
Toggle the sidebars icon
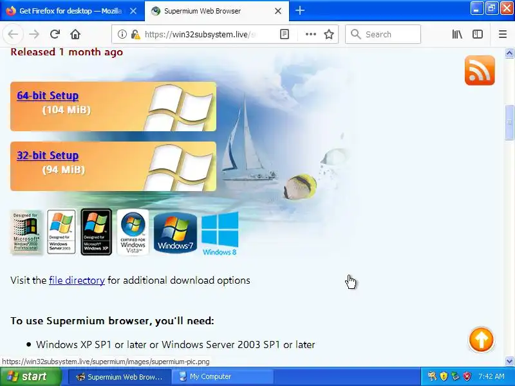click(478, 34)
